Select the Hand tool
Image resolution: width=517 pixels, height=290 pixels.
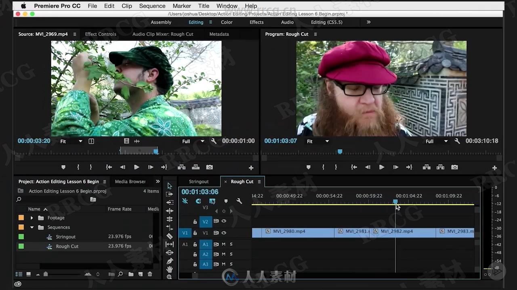pyautogui.click(x=170, y=269)
